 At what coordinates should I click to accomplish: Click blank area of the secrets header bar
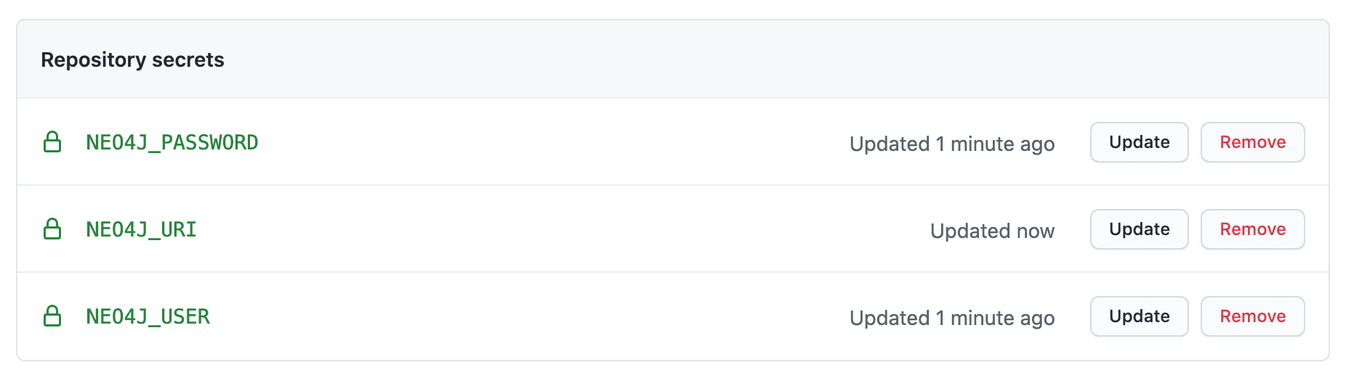727,59
